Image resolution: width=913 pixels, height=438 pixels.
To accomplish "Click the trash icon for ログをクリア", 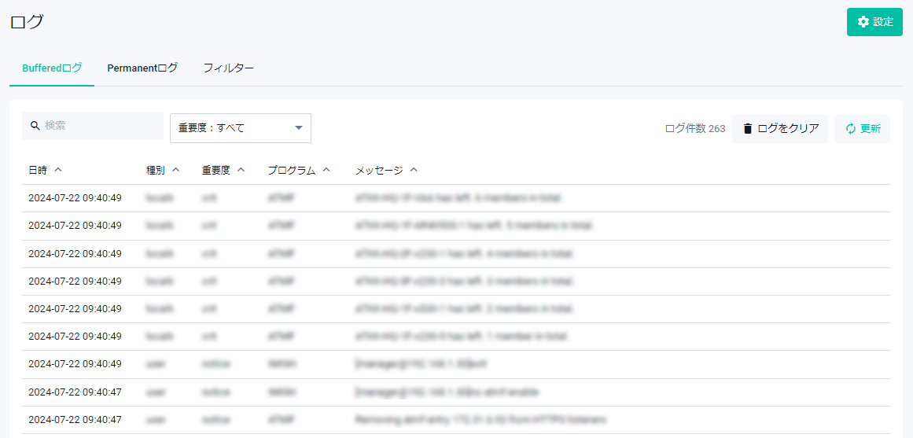I will coord(748,129).
